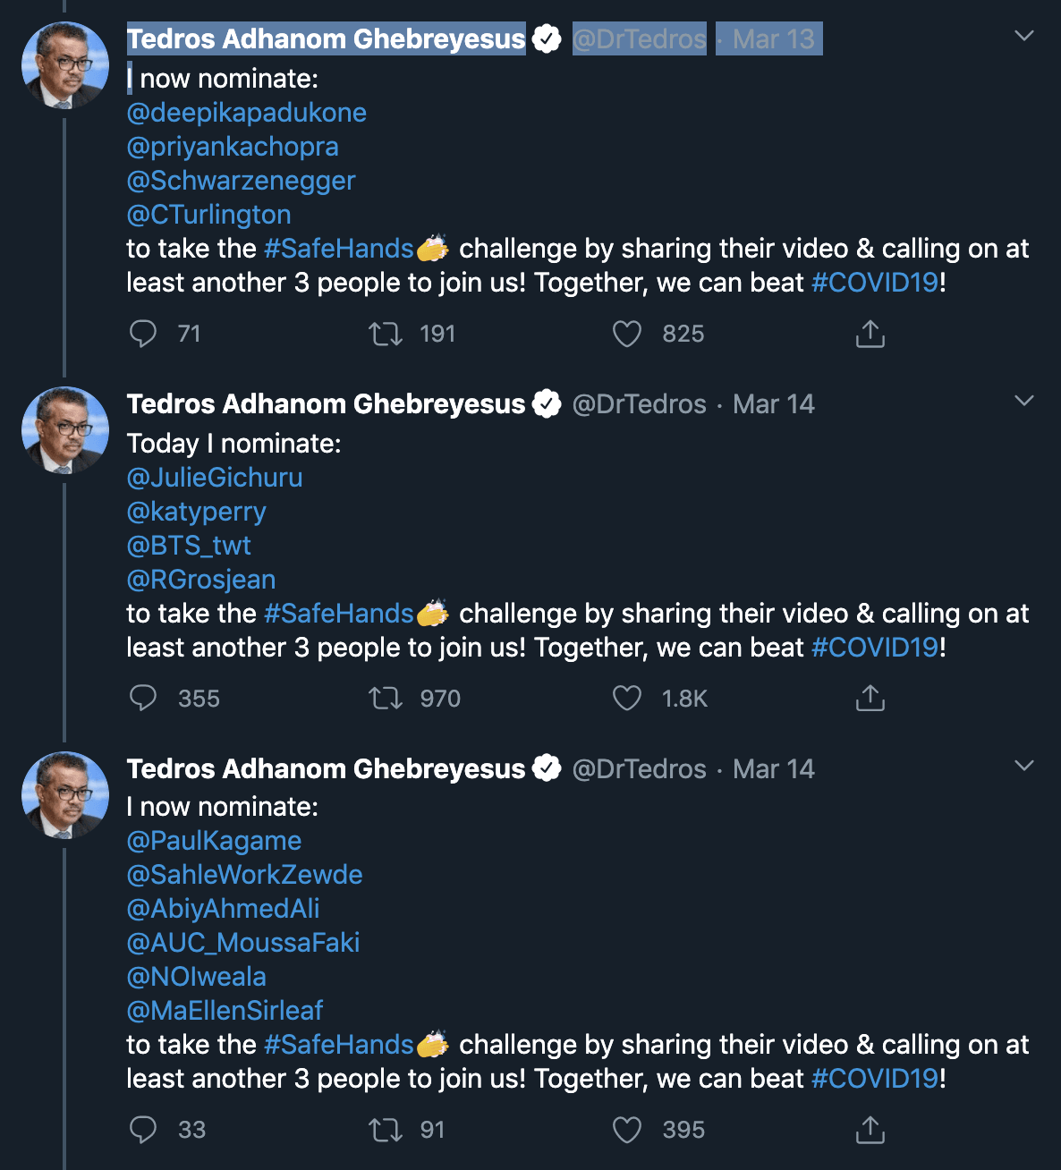Reply to the tweet nominating @katyperry
Screen dimensions: 1061x1170
[143, 698]
